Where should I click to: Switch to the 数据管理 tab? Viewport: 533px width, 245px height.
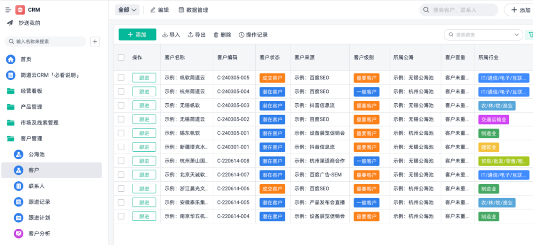(x=193, y=10)
